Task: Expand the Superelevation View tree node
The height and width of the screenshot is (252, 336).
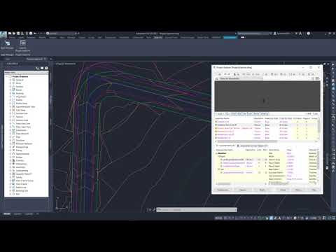Action: point(10,106)
